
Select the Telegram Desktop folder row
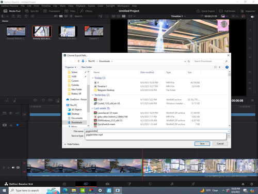(147, 90)
